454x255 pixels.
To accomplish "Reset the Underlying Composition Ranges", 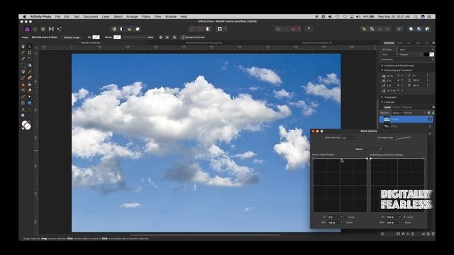I will pyautogui.click(x=408, y=222).
